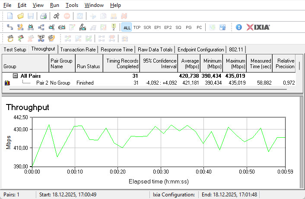The image size is (305, 199).
Task: Click the Pair 2 colored chart icon
Action: (x=7, y=82)
